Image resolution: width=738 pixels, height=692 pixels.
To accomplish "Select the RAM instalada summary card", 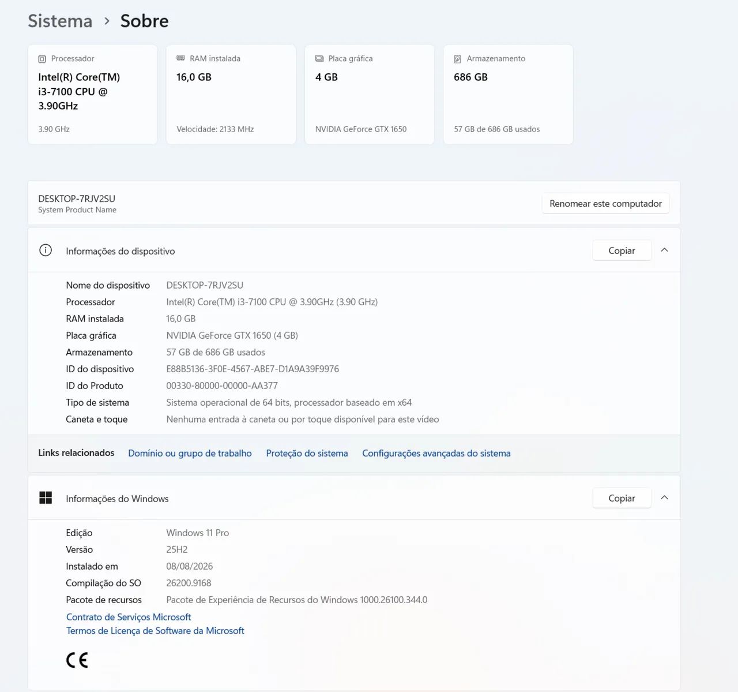I will pos(231,95).
